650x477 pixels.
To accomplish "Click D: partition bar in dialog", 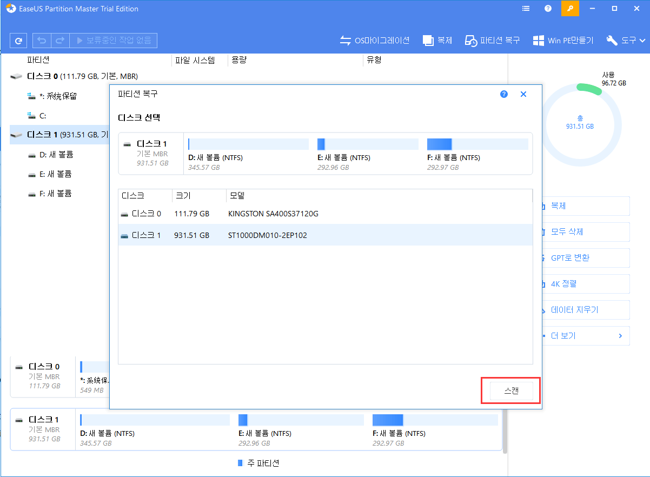I will (x=248, y=144).
